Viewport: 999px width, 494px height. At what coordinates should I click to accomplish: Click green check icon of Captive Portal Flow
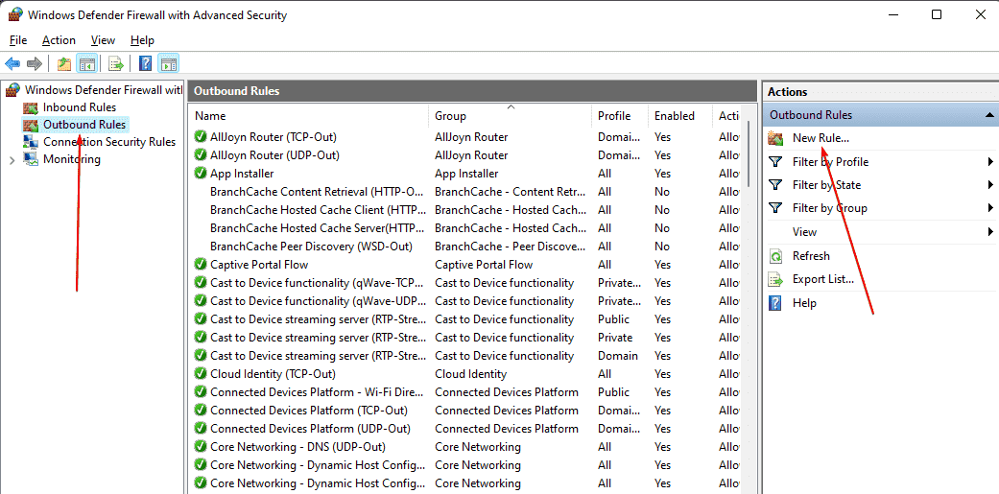click(200, 264)
